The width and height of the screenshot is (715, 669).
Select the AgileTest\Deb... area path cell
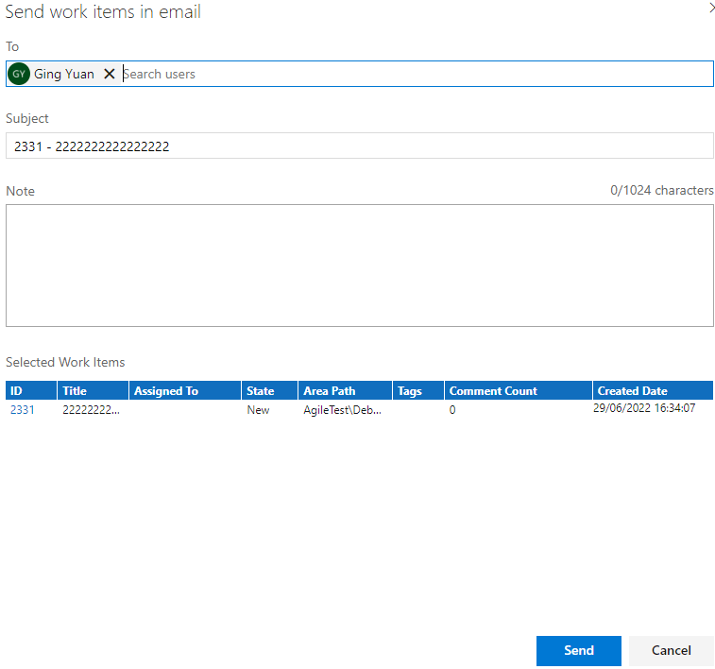(x=343, y=410)
